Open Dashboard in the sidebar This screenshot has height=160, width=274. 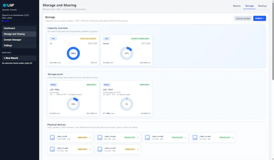19,28
